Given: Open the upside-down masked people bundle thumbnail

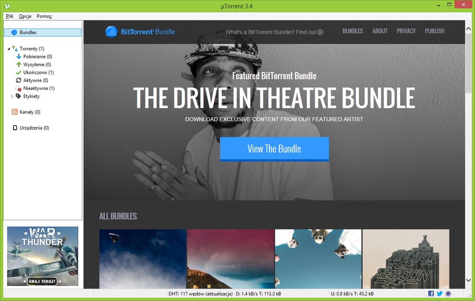Looking at the screenshot, I should point(318,259).
